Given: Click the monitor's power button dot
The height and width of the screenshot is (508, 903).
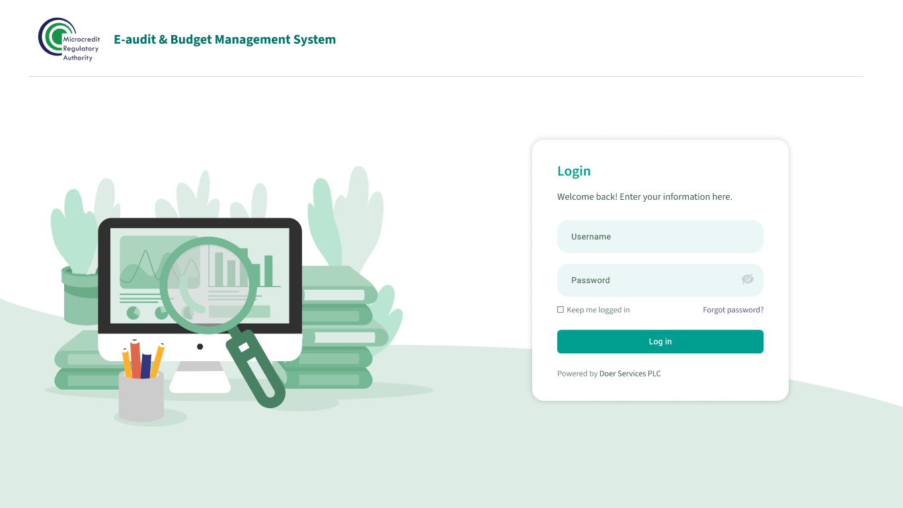Looking at the screenshot, I should [x=200, y=347].
